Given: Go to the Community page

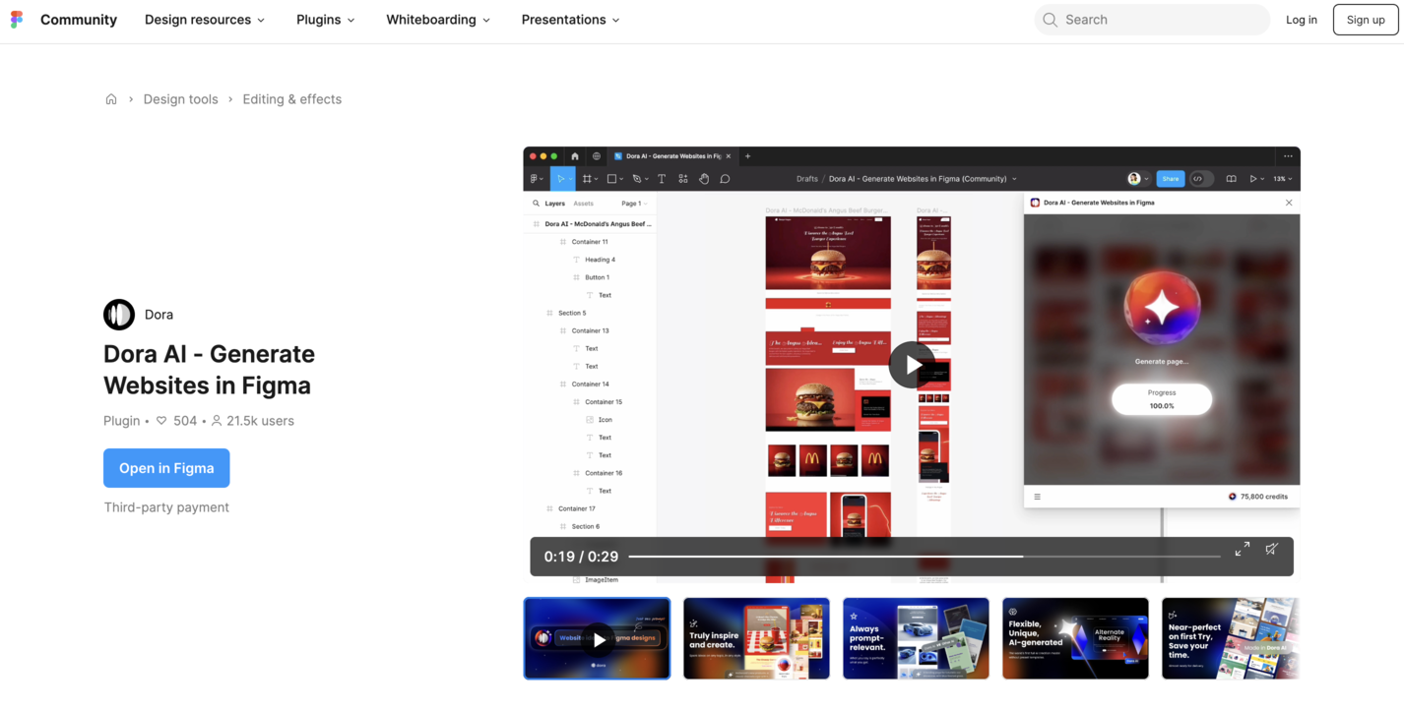Looking at the screenshot, I should [79, 20].
